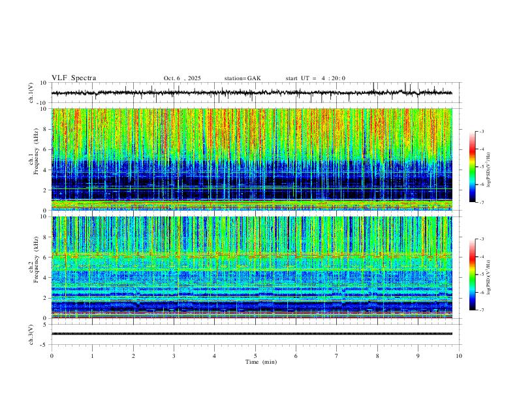This screenshot has width=517, height=399.
Task: Click time axis tick label "8"
Action: tap(377, 356)
